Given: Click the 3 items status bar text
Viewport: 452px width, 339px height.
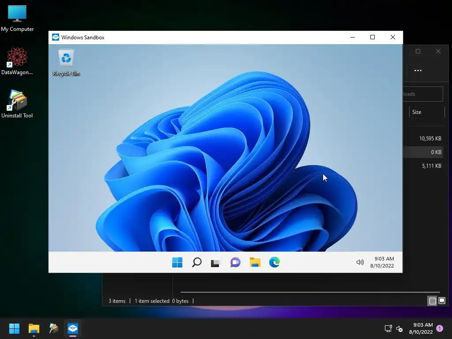Looking at the screenshot, I should (x=117, y=301).
